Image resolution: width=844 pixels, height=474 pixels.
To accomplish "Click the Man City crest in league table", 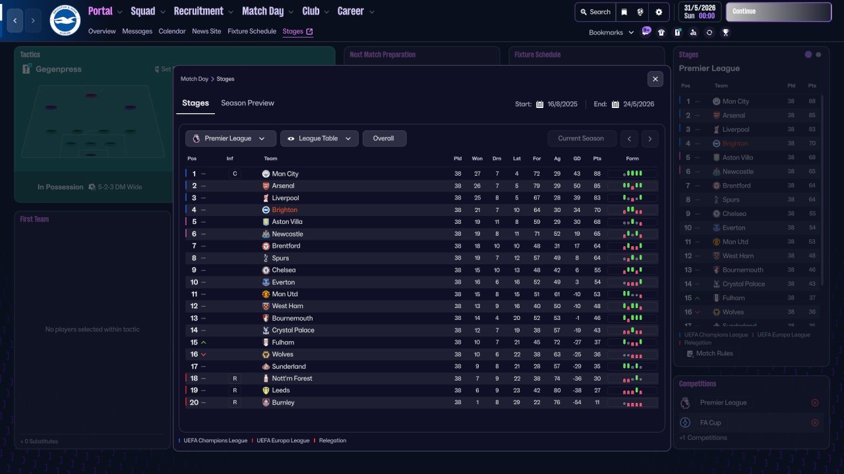I will (266, 174).
